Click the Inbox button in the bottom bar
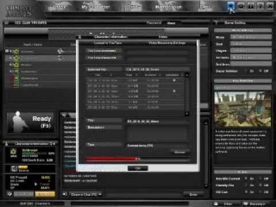The width and height of the screenshot is (276, 207). pyautogui.click(x=225, y=204)
